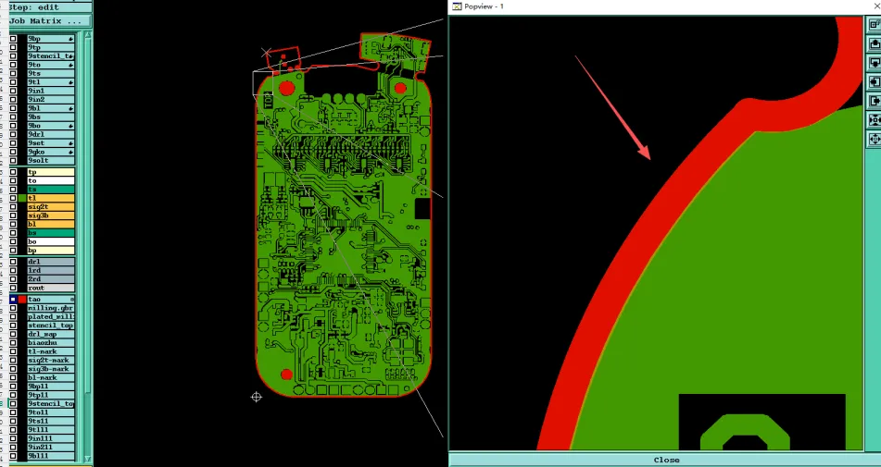Toggle the checkbox for layer tl
Screen dimensions: 881x467
tap(13, 198)
